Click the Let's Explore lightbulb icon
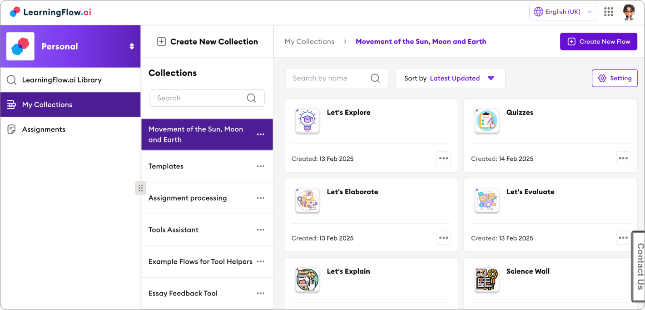Viewport: 645px width, 310px height. tap(308, 121)
